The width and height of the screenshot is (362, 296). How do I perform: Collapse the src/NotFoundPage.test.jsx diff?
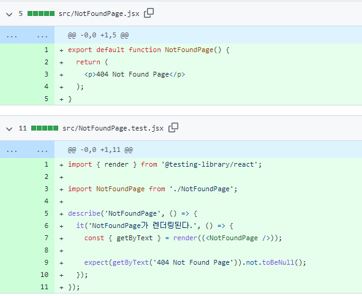point(9,129)
